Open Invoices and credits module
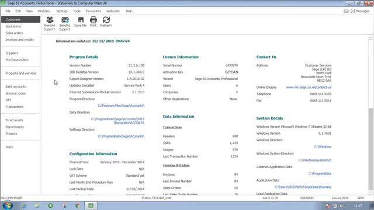 click(x=19, y=40)
